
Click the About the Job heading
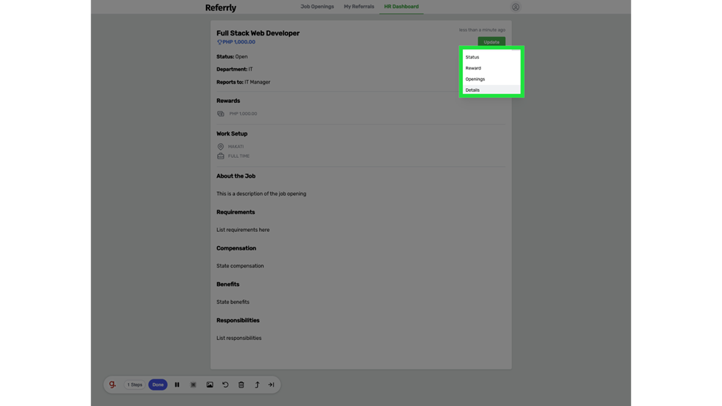tap(235, 176)
